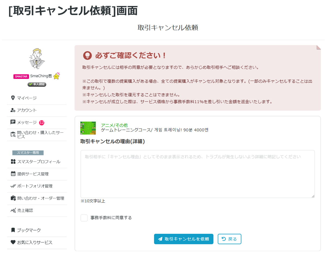Enable the 事務手数料に同意する checkbox

(x=84, y=218)
